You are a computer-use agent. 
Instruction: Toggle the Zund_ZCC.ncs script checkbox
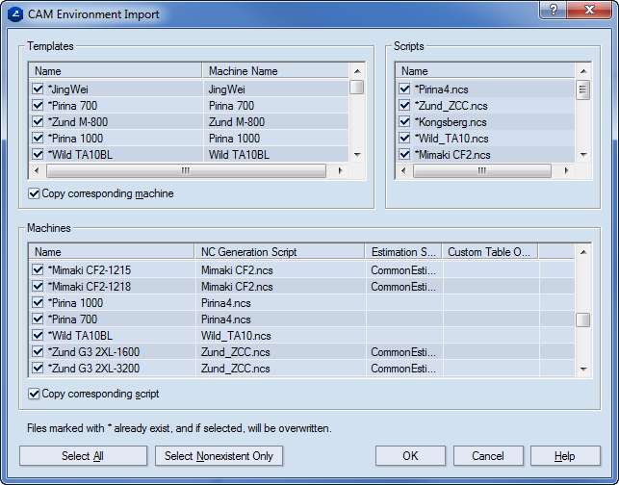pyautogui.click(x=404, y=105)
